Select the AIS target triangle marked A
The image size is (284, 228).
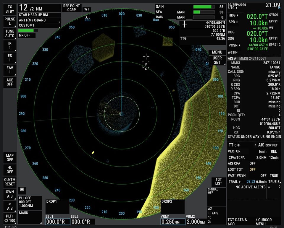pyautogui.click(x=146, y=65)
